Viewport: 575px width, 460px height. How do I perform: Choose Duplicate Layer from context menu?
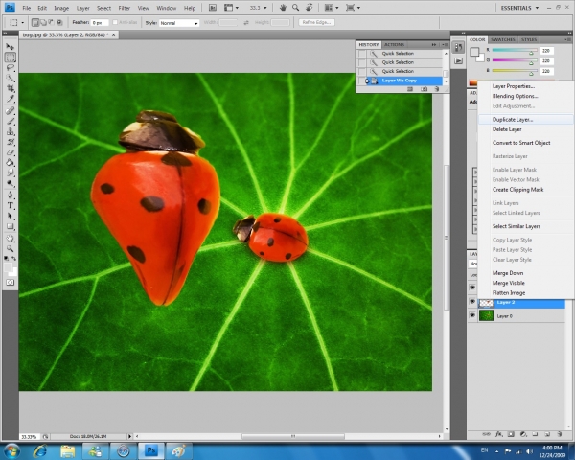click(525, 120)
